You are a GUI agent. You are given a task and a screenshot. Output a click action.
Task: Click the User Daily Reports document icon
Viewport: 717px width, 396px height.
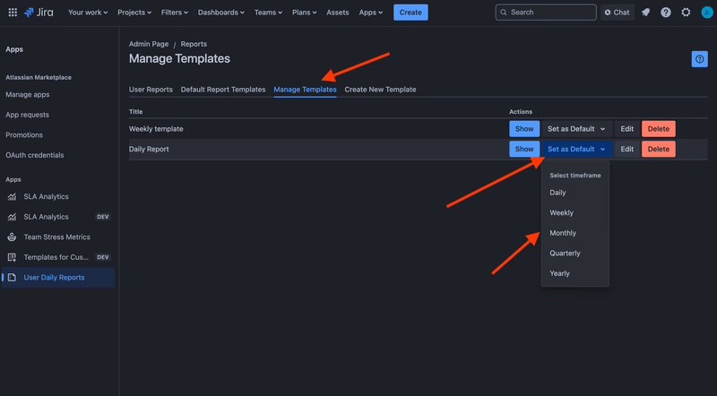12,277
